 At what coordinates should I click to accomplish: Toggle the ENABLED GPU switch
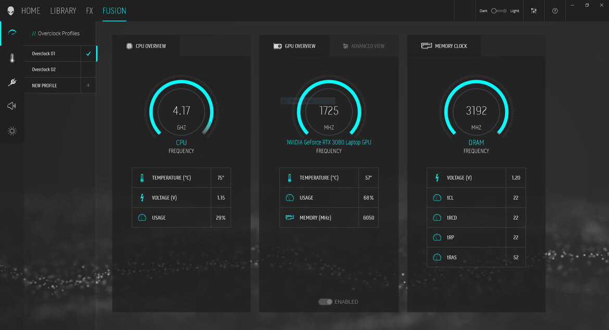pyautogui.click(x=325, y=302)
